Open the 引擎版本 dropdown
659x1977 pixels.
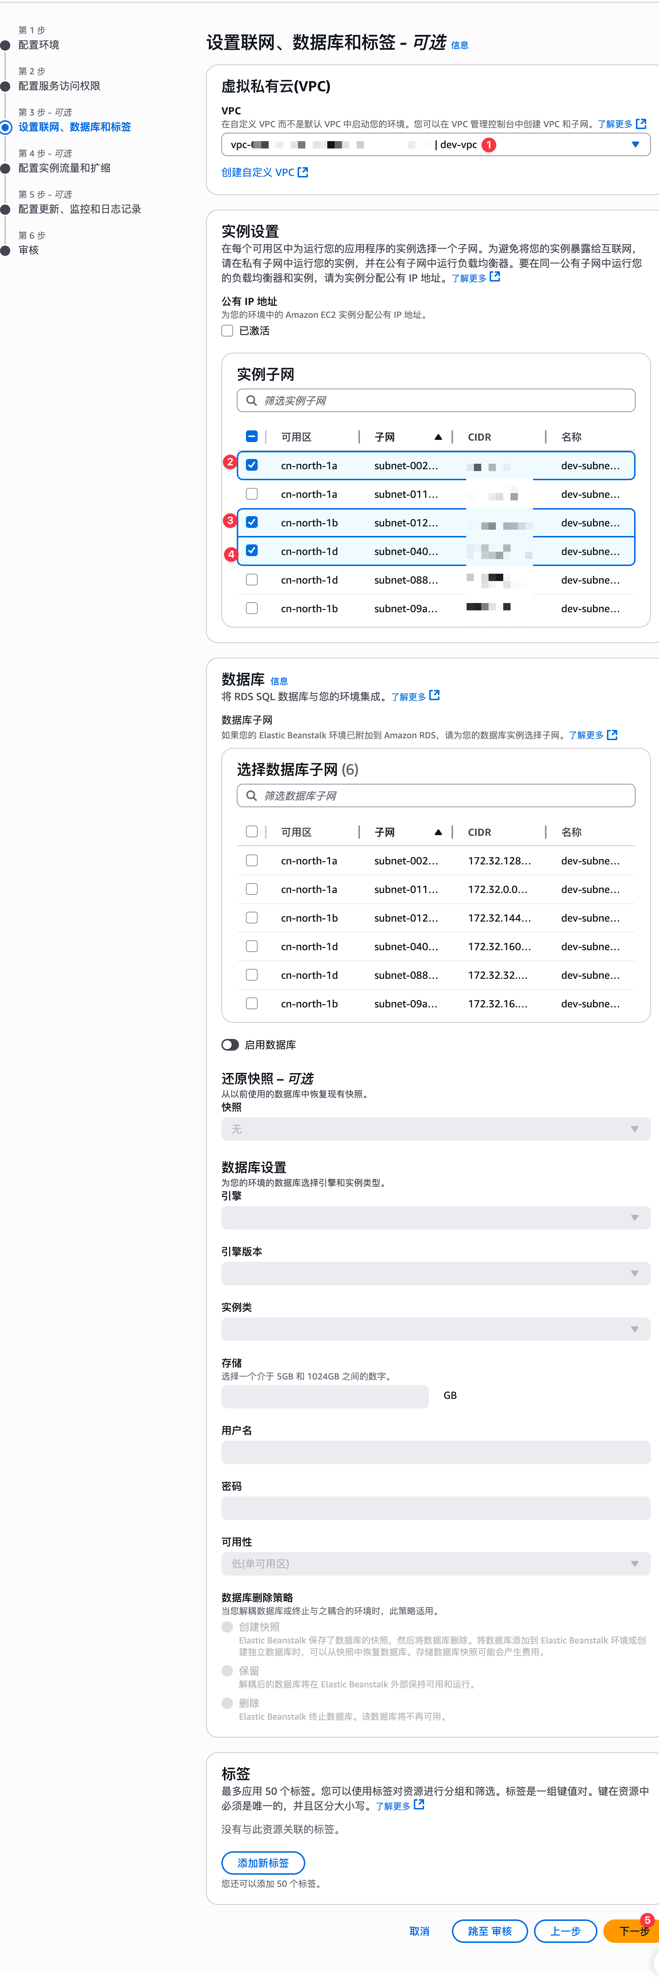click(436, 1273)
